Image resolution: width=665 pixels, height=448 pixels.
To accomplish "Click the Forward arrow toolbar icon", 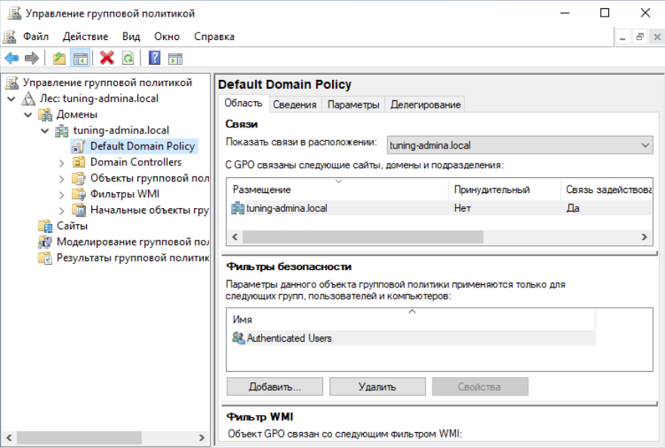I will coord(32,58).
